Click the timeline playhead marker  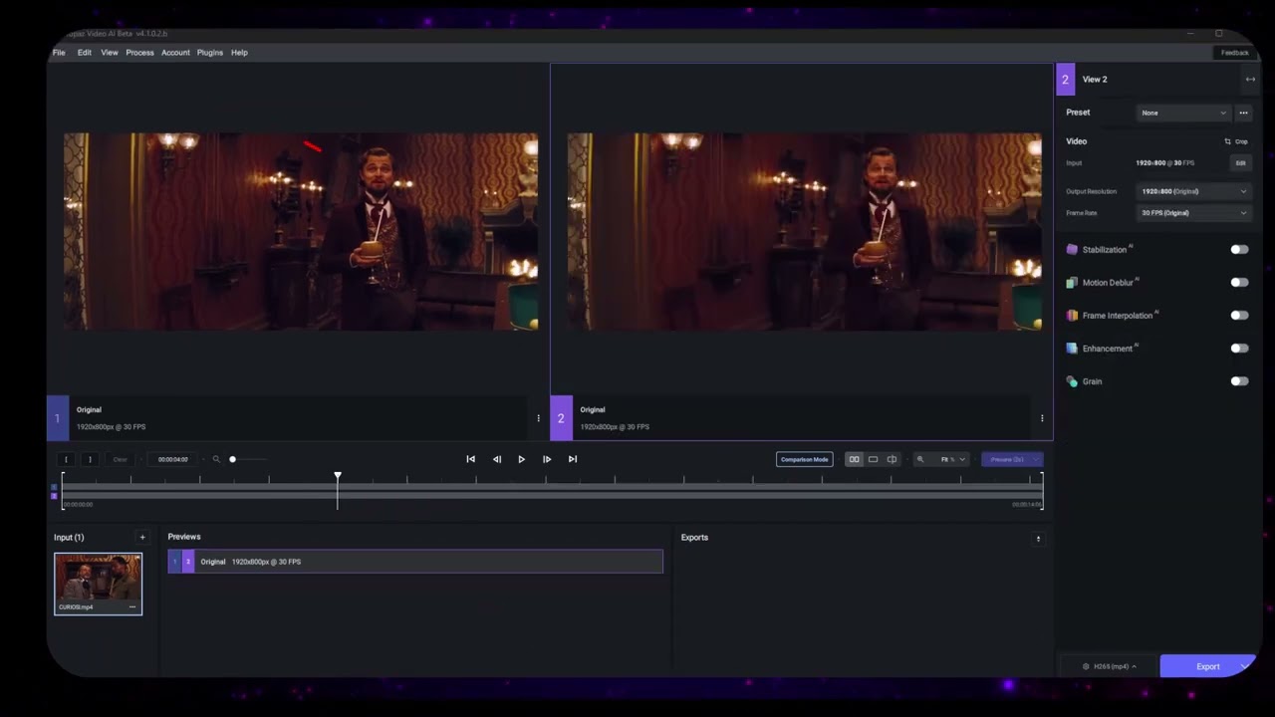pos(338,477)
